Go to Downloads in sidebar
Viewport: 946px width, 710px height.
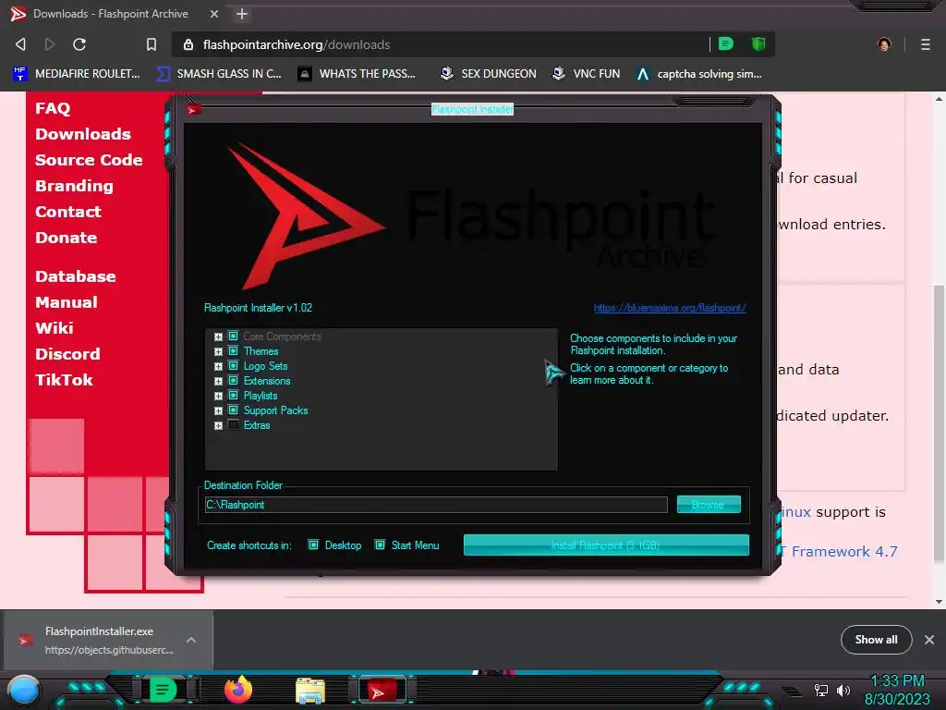click(x=82, y=134)
